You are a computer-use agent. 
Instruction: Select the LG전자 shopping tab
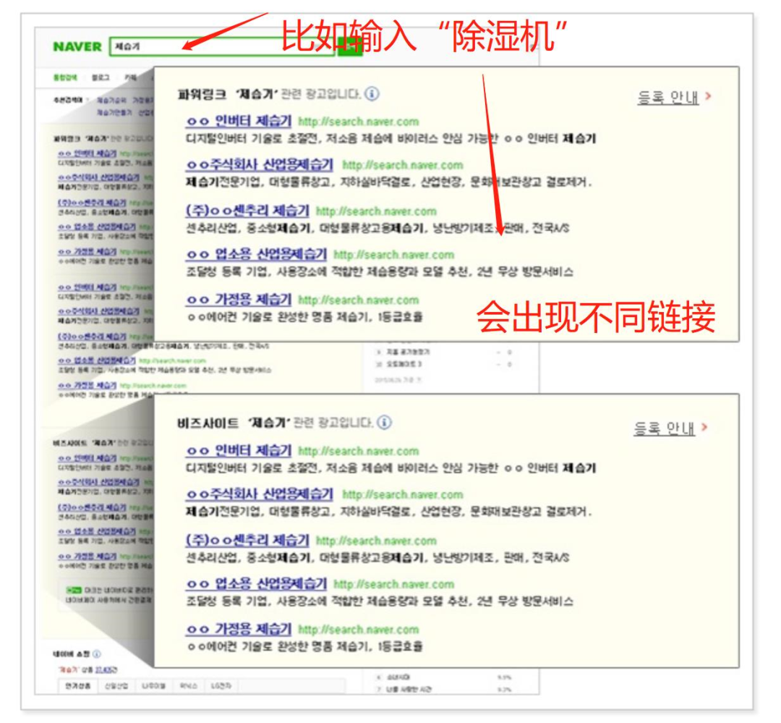(x=221, y=686)
